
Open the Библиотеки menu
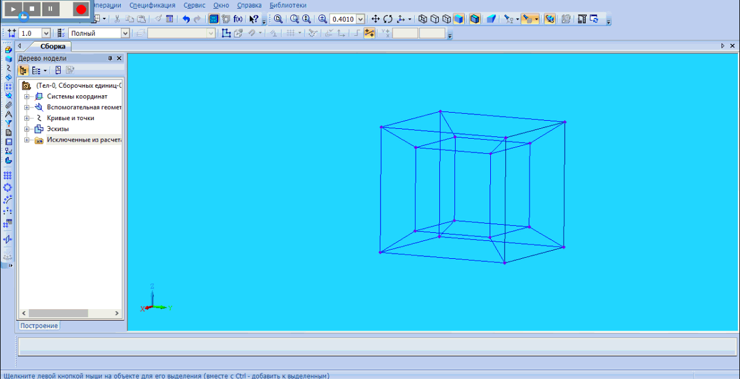[288, 5]
